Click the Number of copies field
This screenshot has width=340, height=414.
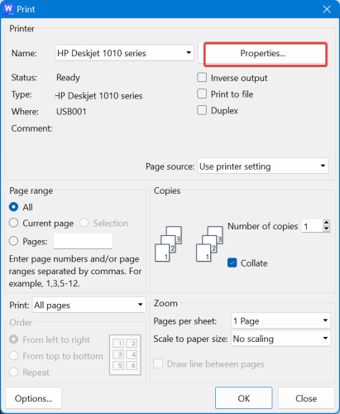click(313, 226)
